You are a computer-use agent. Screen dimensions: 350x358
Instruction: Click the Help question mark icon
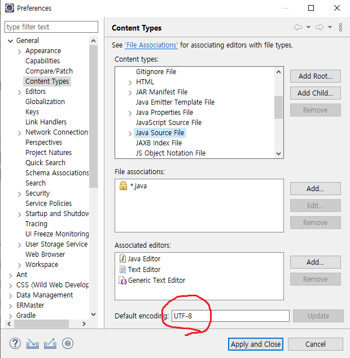15,343
